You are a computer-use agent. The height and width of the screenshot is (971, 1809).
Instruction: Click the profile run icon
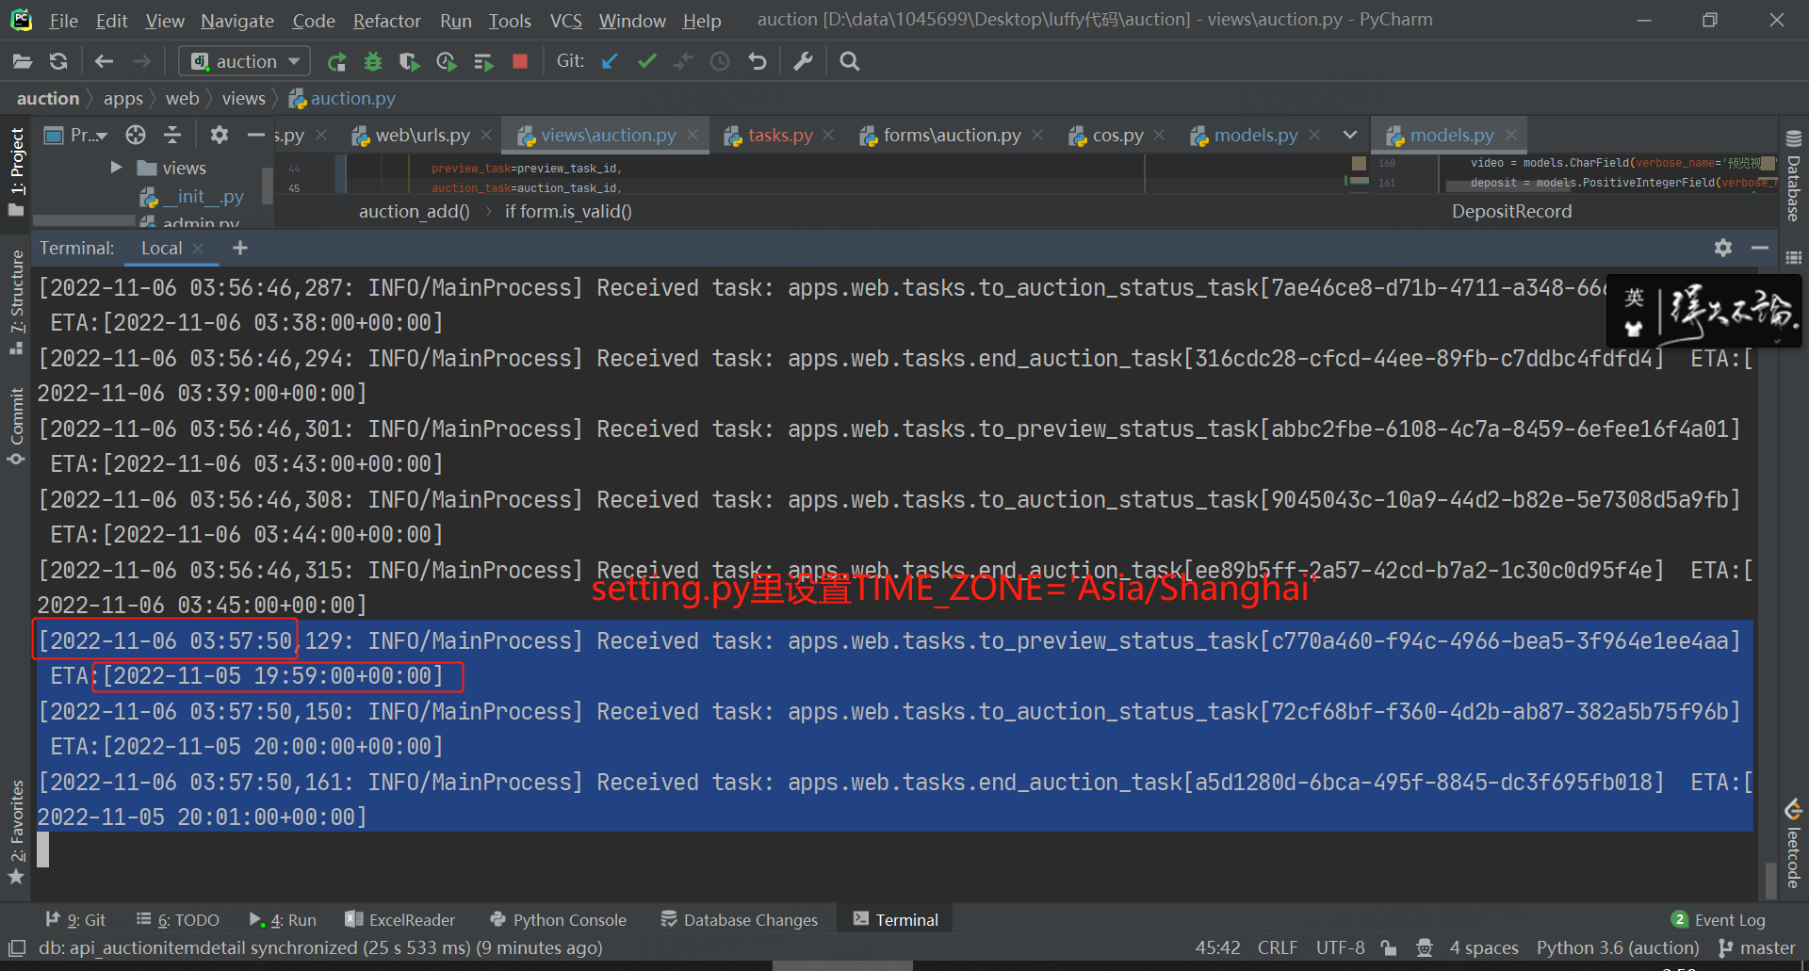[447, 61]
